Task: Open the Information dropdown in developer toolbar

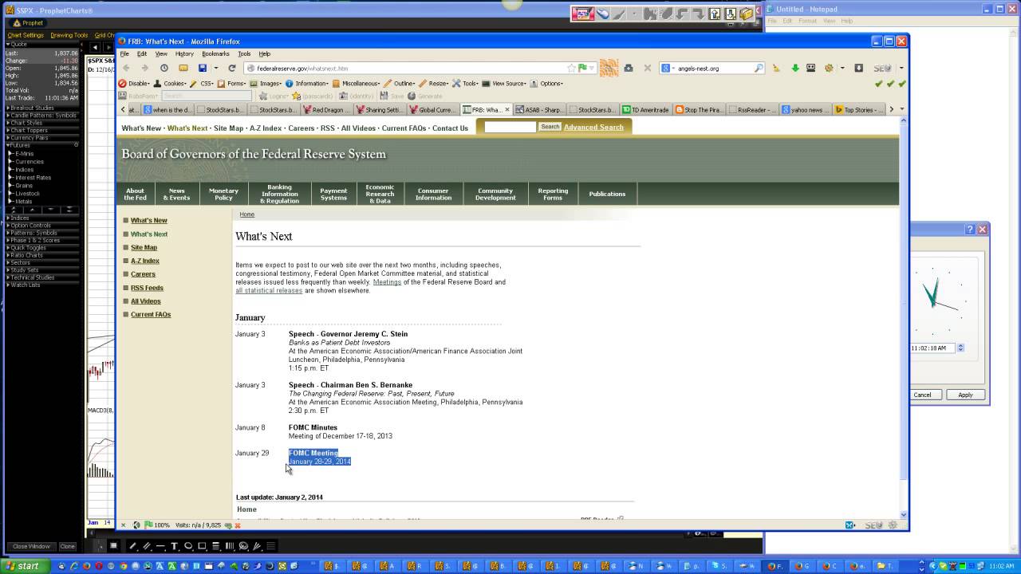Action: coord(307,84)
